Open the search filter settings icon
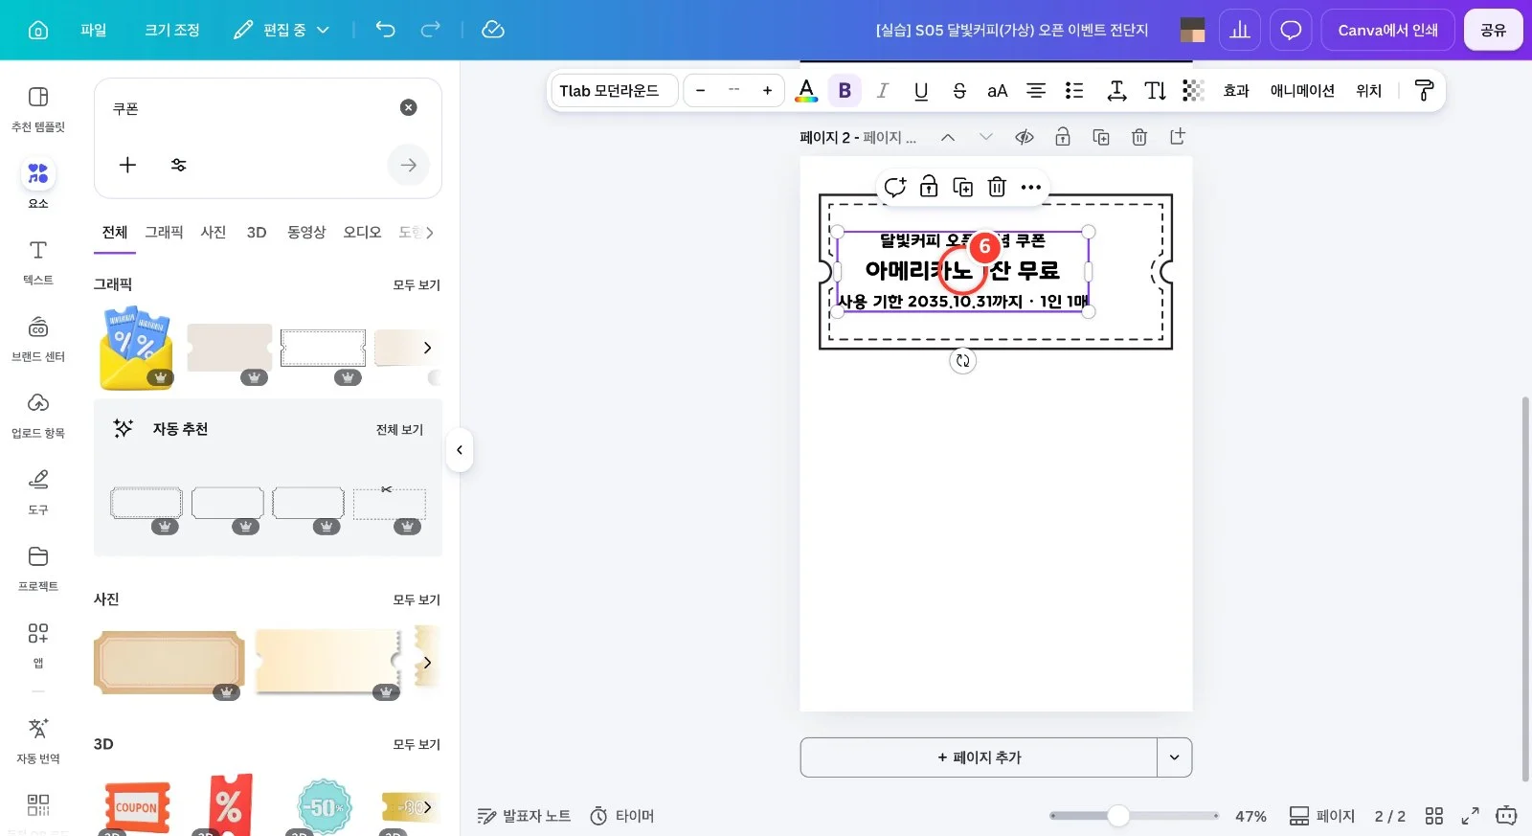Viewport: 1532px width, 836px height. pos(178,165)
